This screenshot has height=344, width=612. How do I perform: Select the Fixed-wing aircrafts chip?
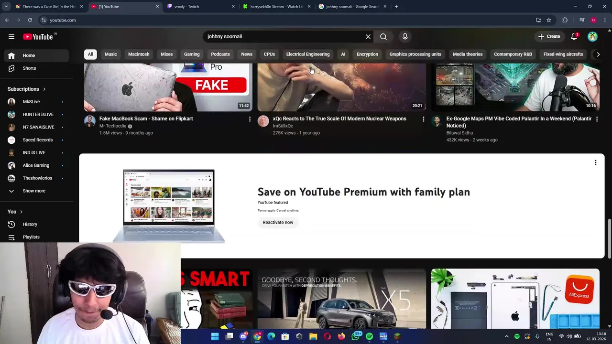pos(563,54)
